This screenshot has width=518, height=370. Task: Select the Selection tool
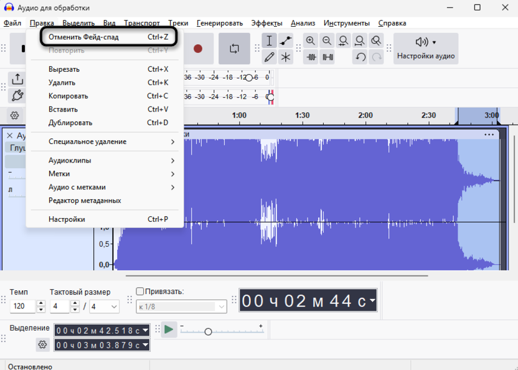(x=269, y=40)
